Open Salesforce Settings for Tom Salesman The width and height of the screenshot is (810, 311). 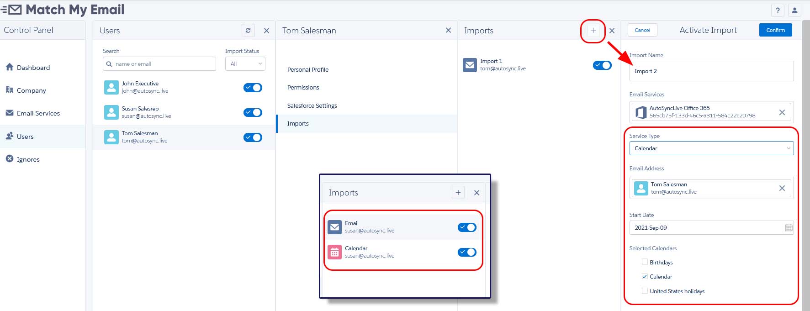tap(312, 106)
